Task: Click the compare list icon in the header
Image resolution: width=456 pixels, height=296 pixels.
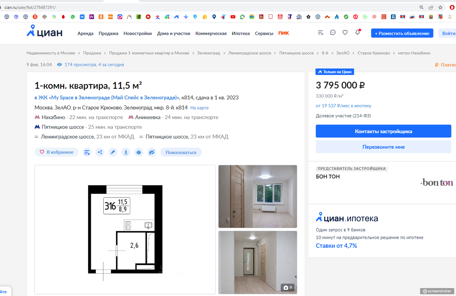Action: 321,33
